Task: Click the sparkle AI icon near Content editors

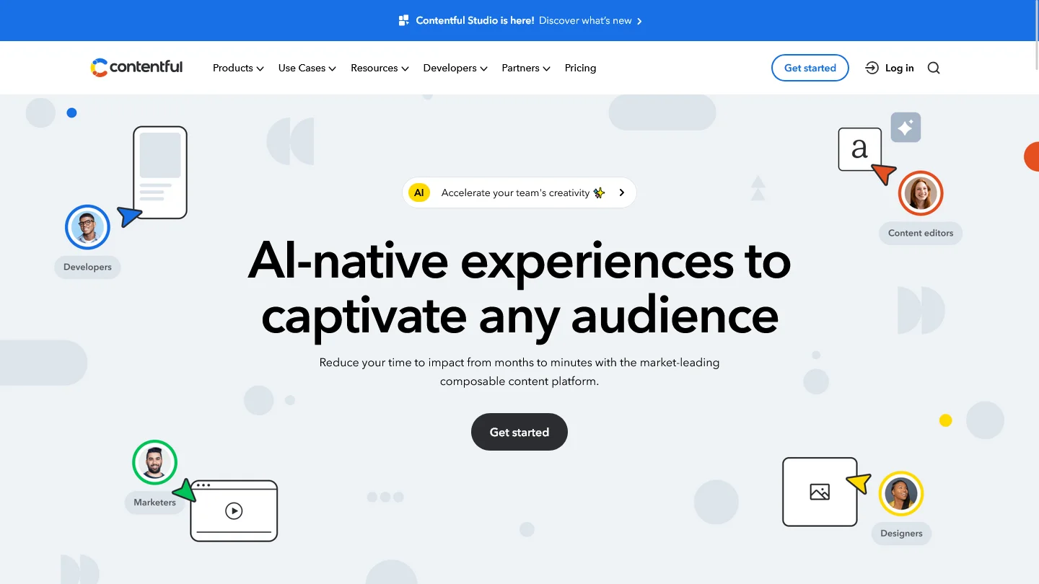Action: (x=906, y=128)
